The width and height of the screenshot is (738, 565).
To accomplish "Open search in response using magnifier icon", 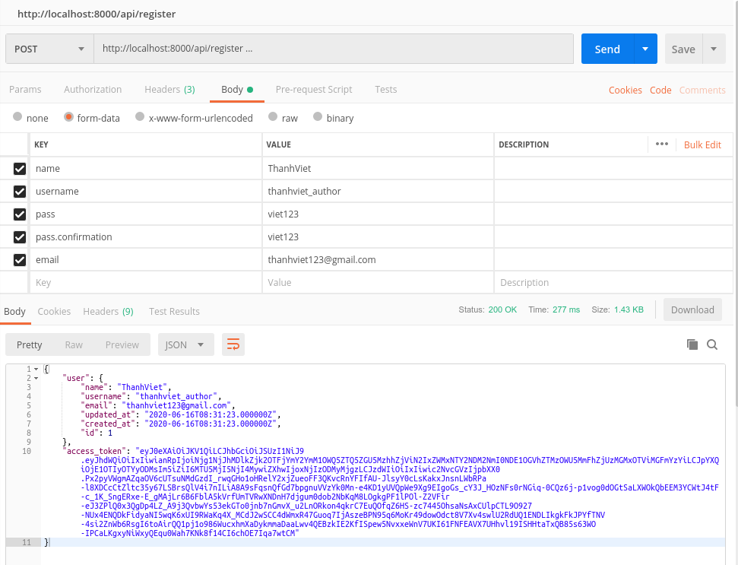I will click(x=712, y=344).
